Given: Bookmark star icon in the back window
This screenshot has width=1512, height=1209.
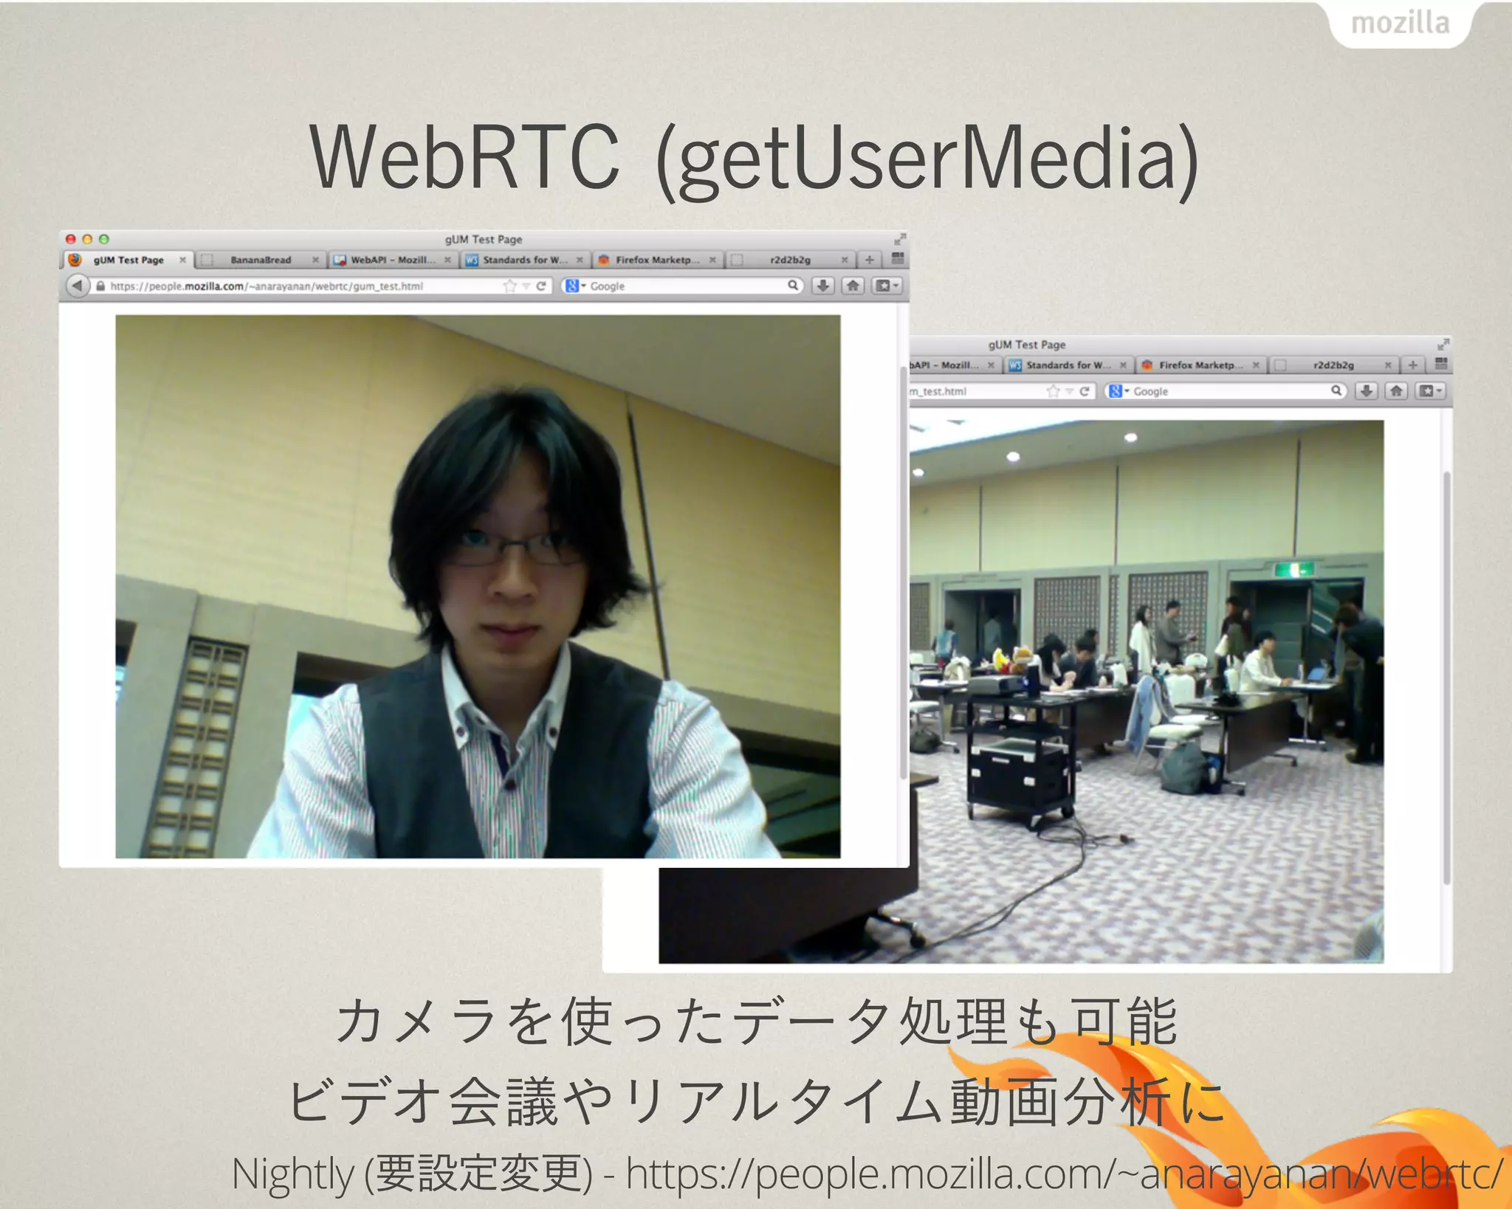Looking at the screenshot, I should (x=1053, y=391).
